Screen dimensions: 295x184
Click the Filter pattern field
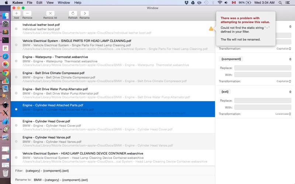(119, 171)
